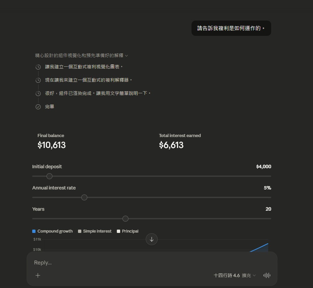
Task: Toggle the Simple interest legend item
Action: (x=95, y=231)
